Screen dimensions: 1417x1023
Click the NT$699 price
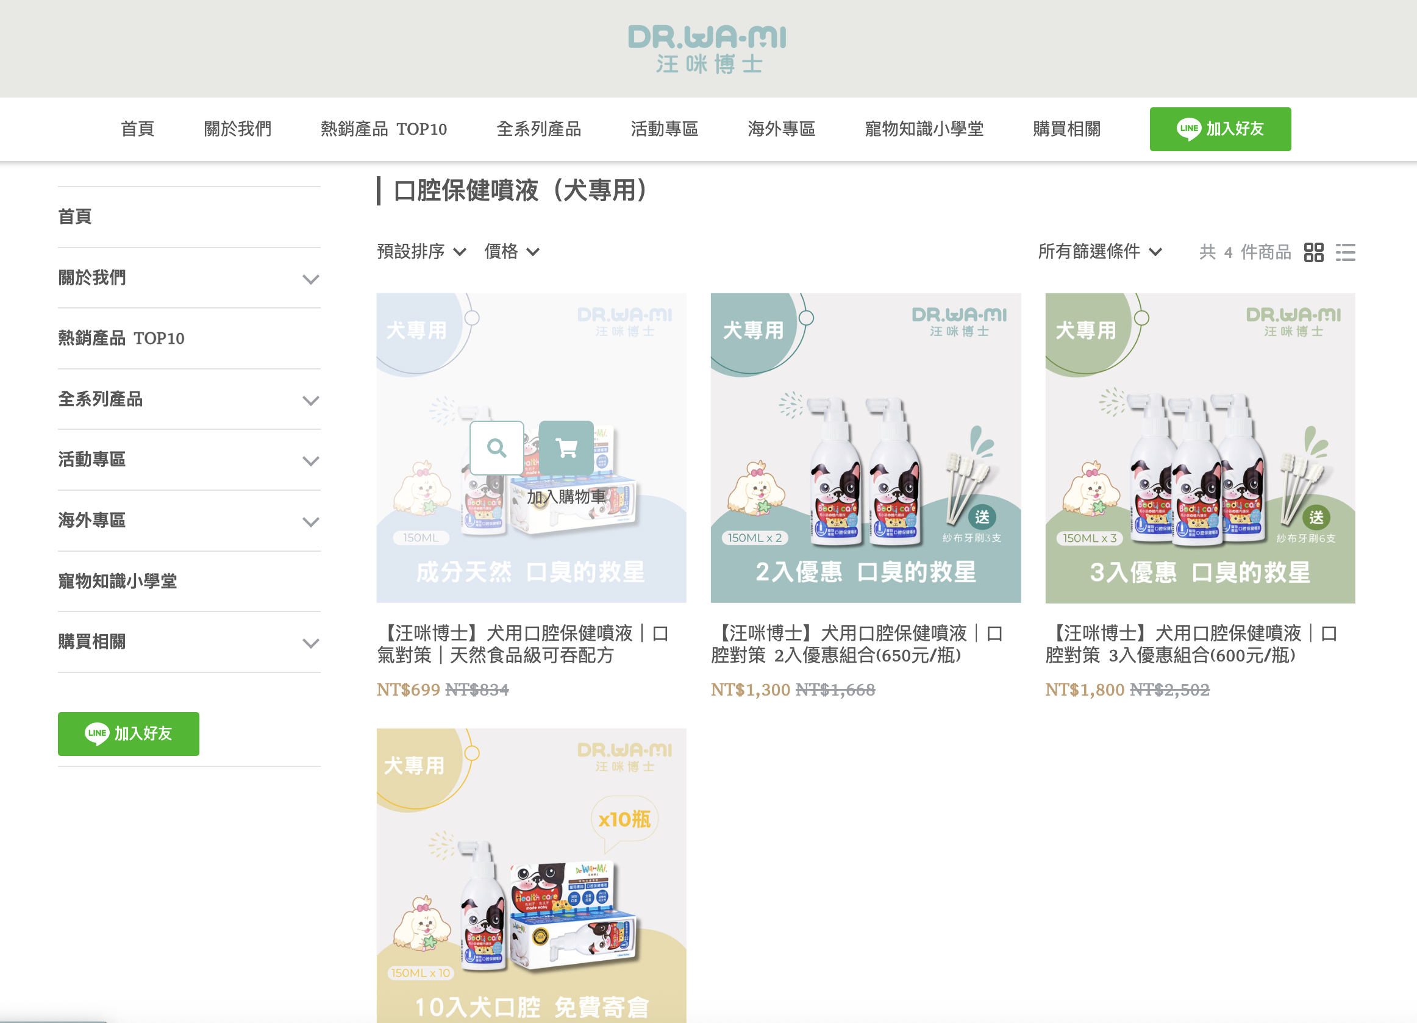tap(408, 690)
